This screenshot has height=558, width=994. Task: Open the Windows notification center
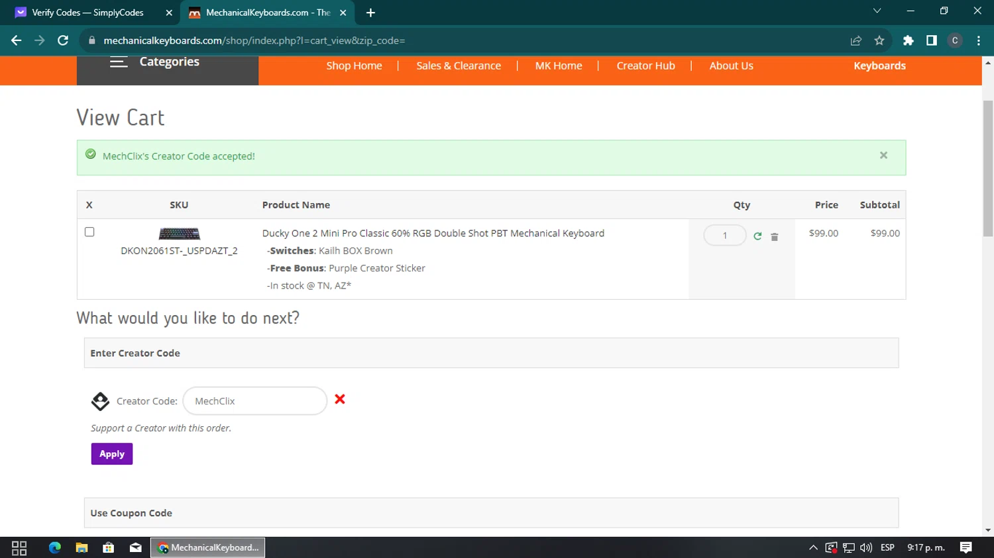coord(966,547)
